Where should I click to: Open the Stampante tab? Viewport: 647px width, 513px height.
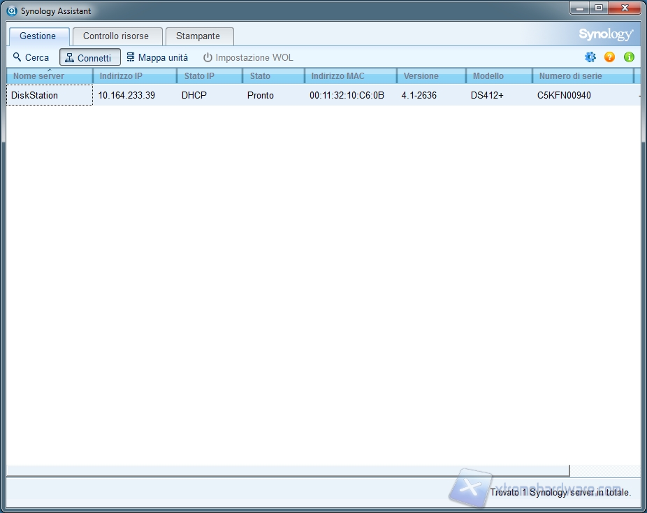(x=198, y=36)
